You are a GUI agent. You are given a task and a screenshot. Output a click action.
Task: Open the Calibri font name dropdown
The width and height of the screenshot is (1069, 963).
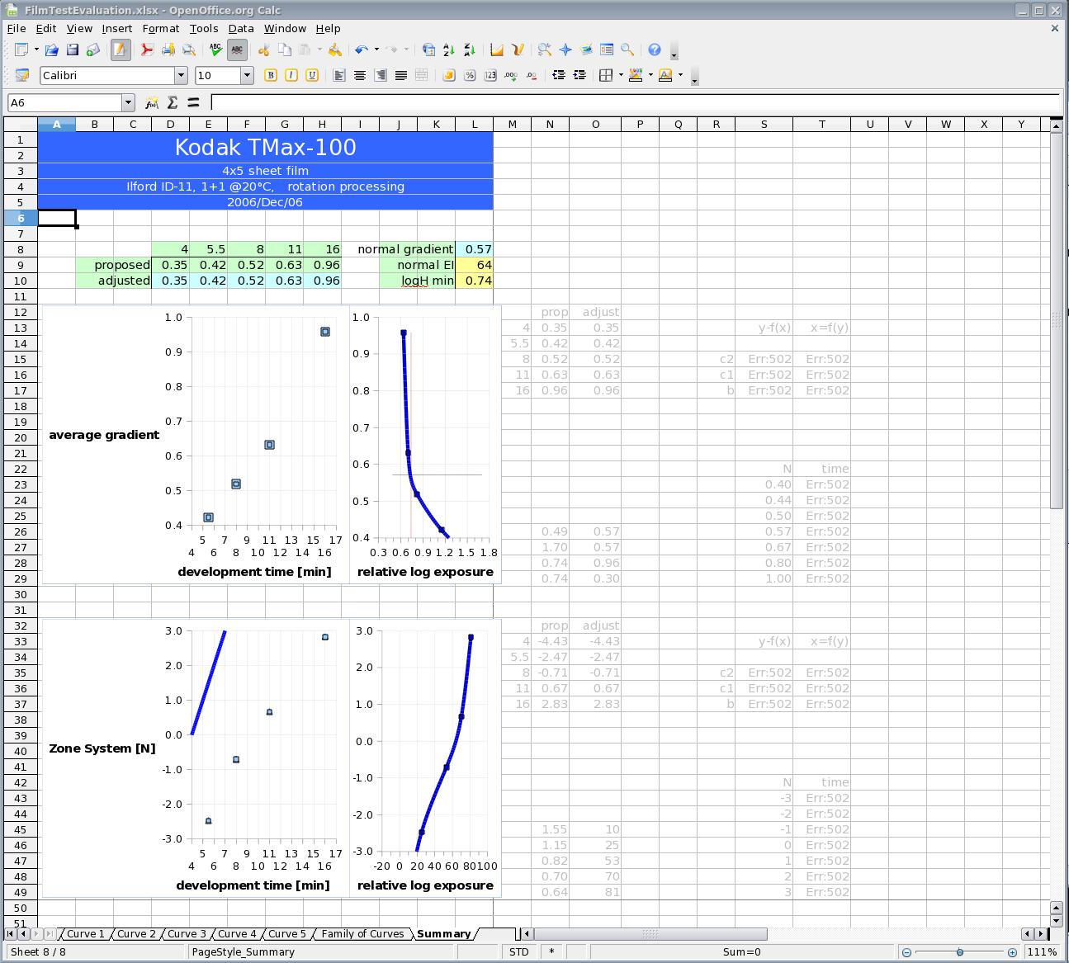click(181, 75)
